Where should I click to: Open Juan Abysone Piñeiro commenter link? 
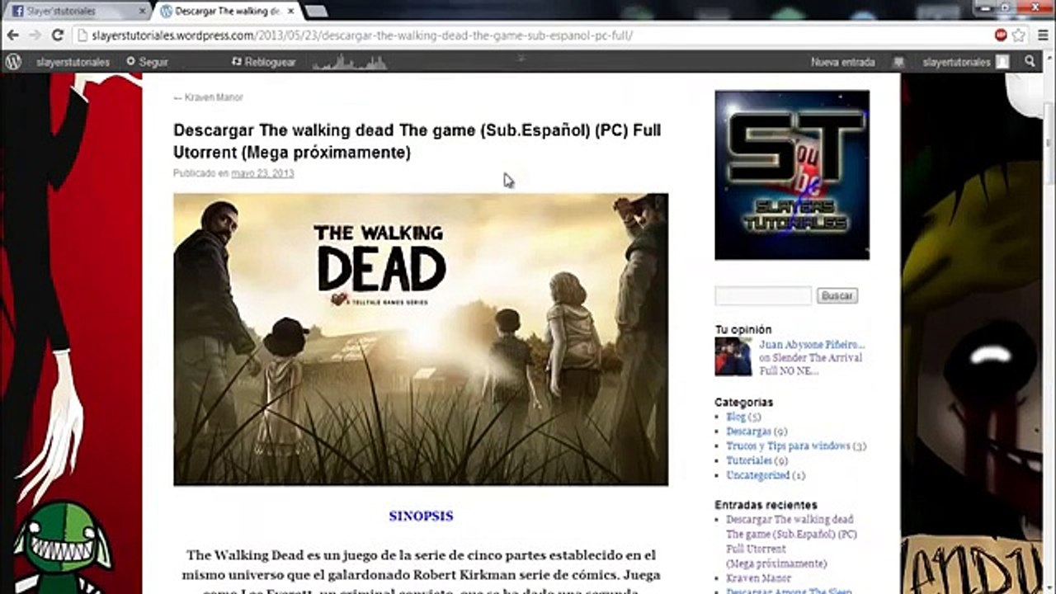coord(812,345)
